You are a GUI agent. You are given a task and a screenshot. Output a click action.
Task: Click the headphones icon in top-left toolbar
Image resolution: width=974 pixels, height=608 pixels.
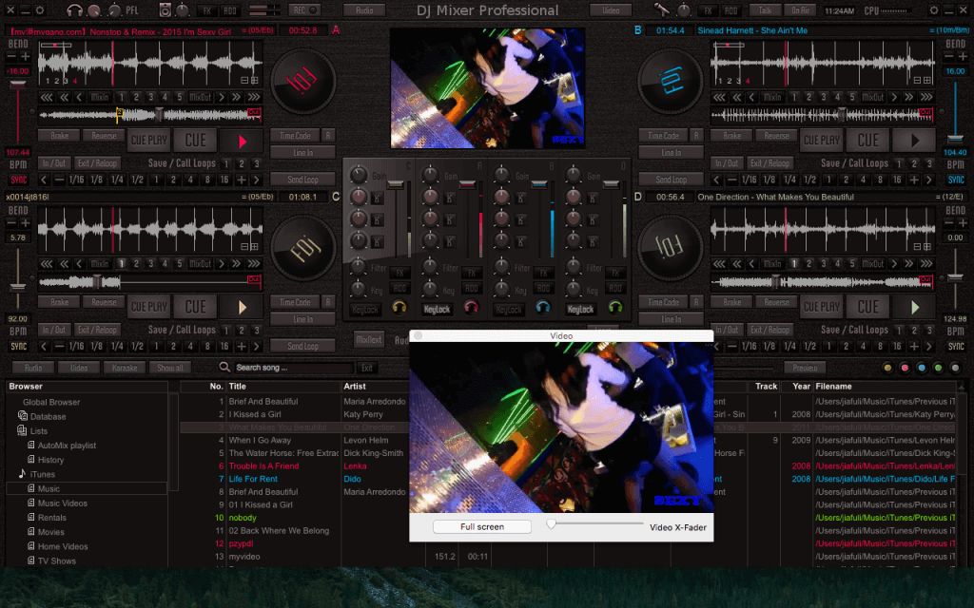(x=75, y=9)
